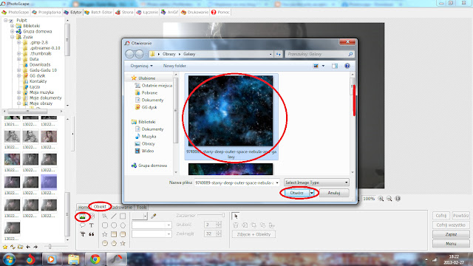
Task: Switch to the Przeglądarka tab
Action: pyautogui.click(x=46, y=13)
